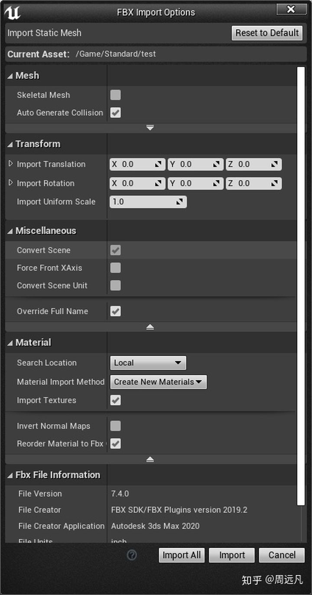Click spin arrow icon in Translation Y field

pos(217,165)
